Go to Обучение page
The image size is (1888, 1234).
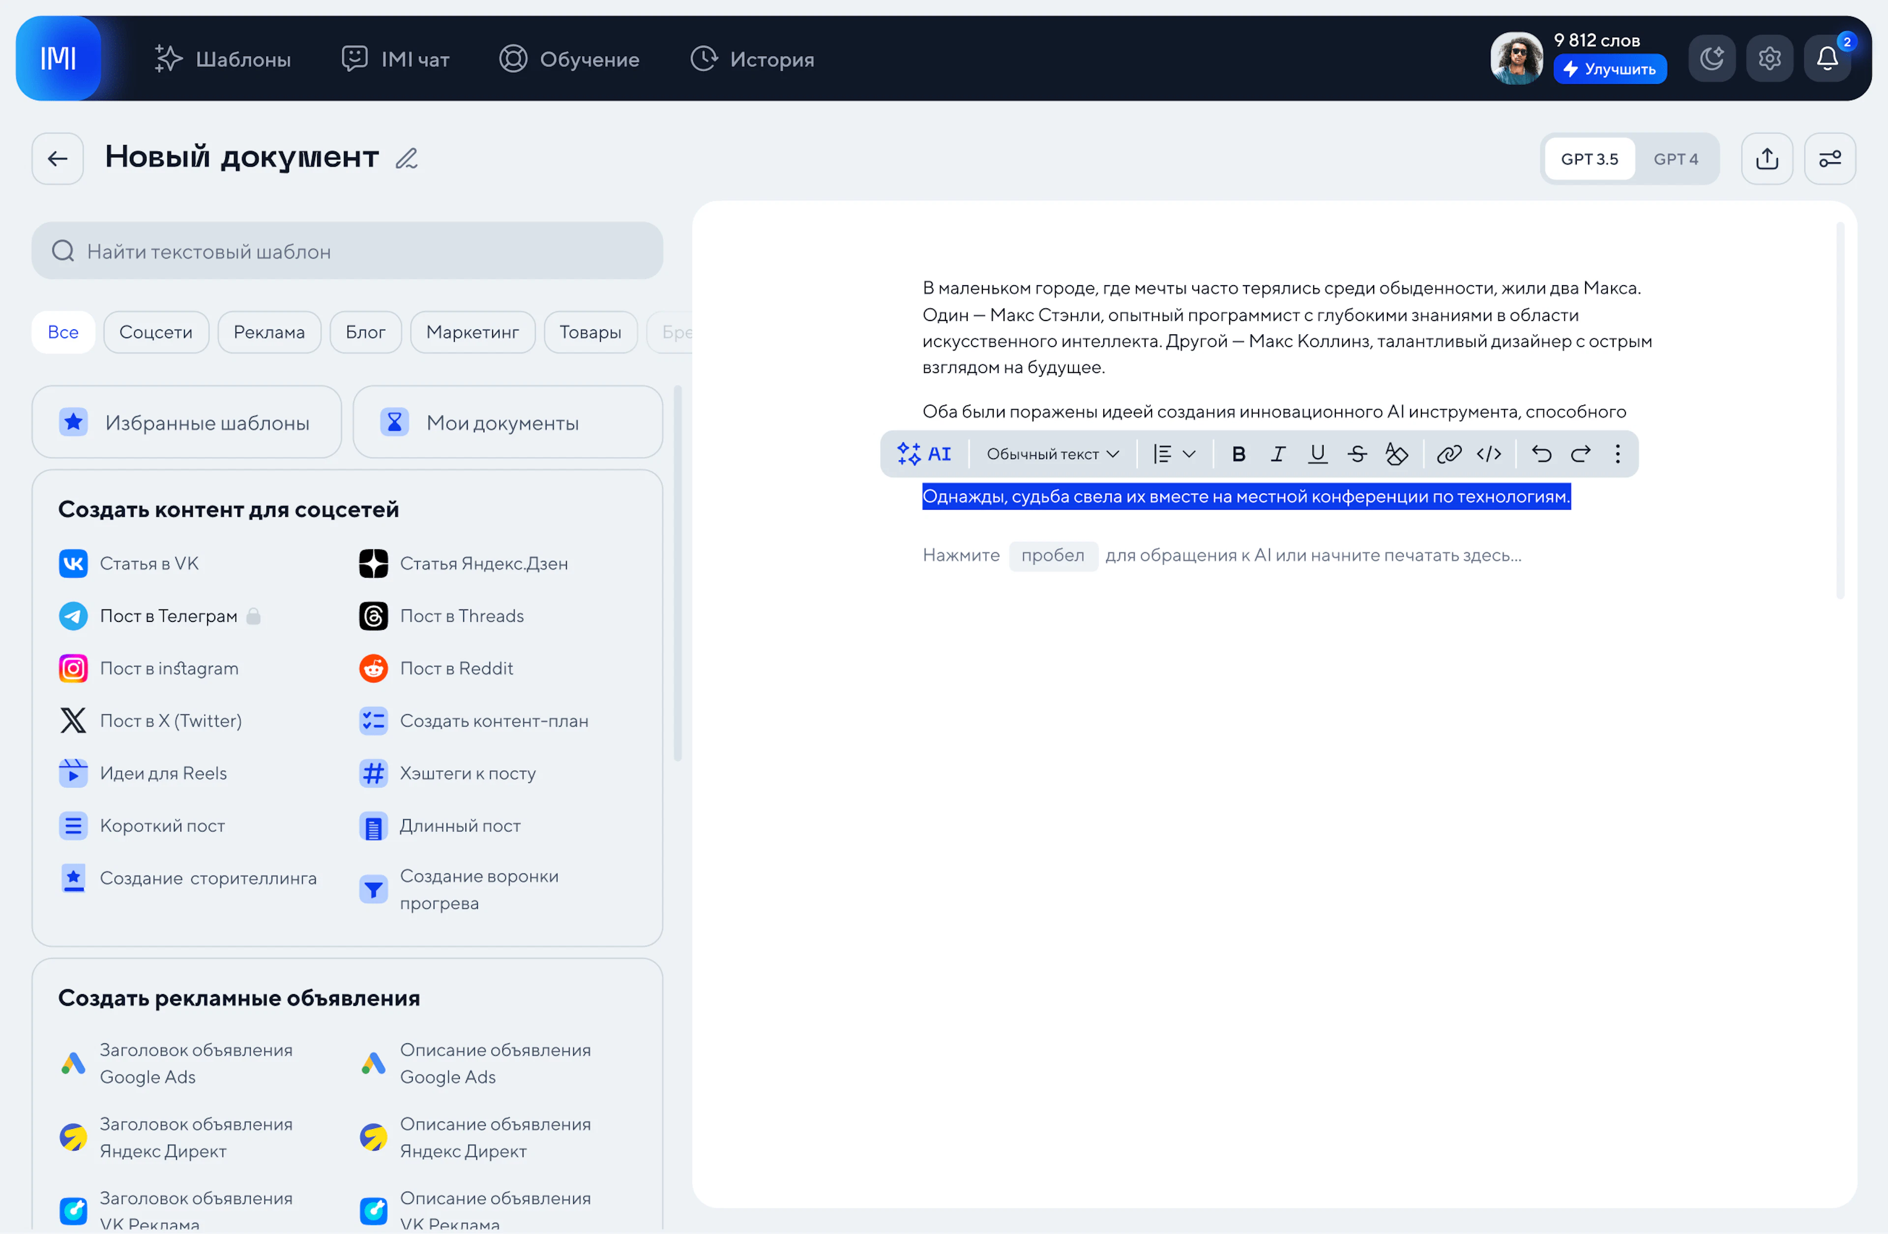tap(569, 59)
